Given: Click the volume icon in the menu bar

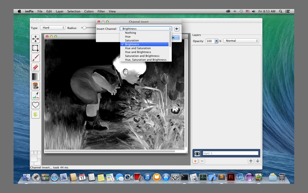Looking at the screenshot, I should pyautogui.click(x=254, y=12).
